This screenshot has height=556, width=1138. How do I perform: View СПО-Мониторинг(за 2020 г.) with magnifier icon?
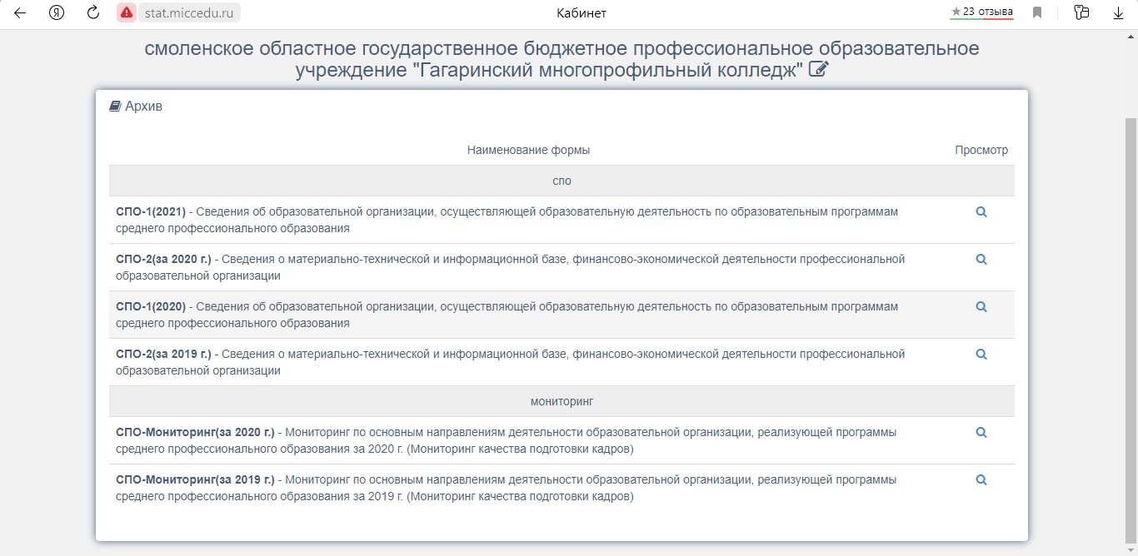[x=981, y=433]
